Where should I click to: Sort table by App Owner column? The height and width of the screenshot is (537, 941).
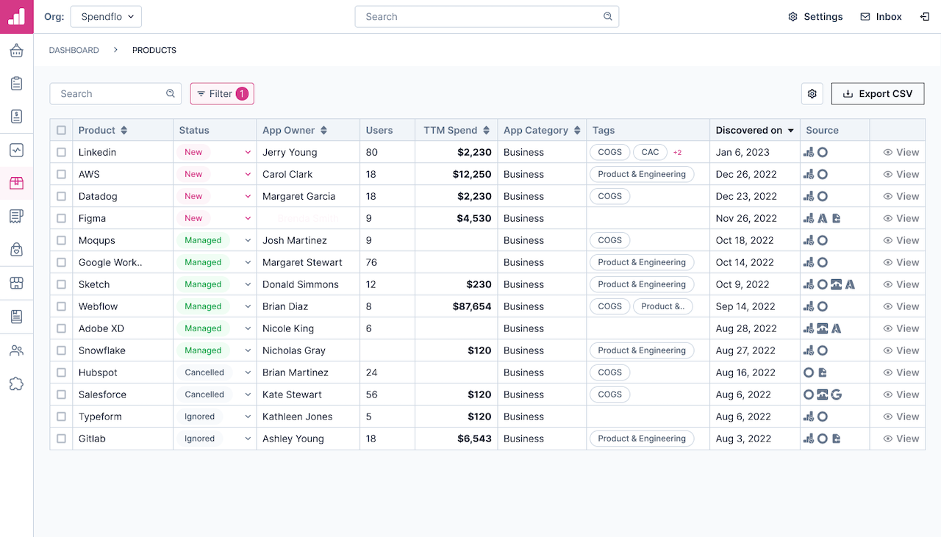323,130
